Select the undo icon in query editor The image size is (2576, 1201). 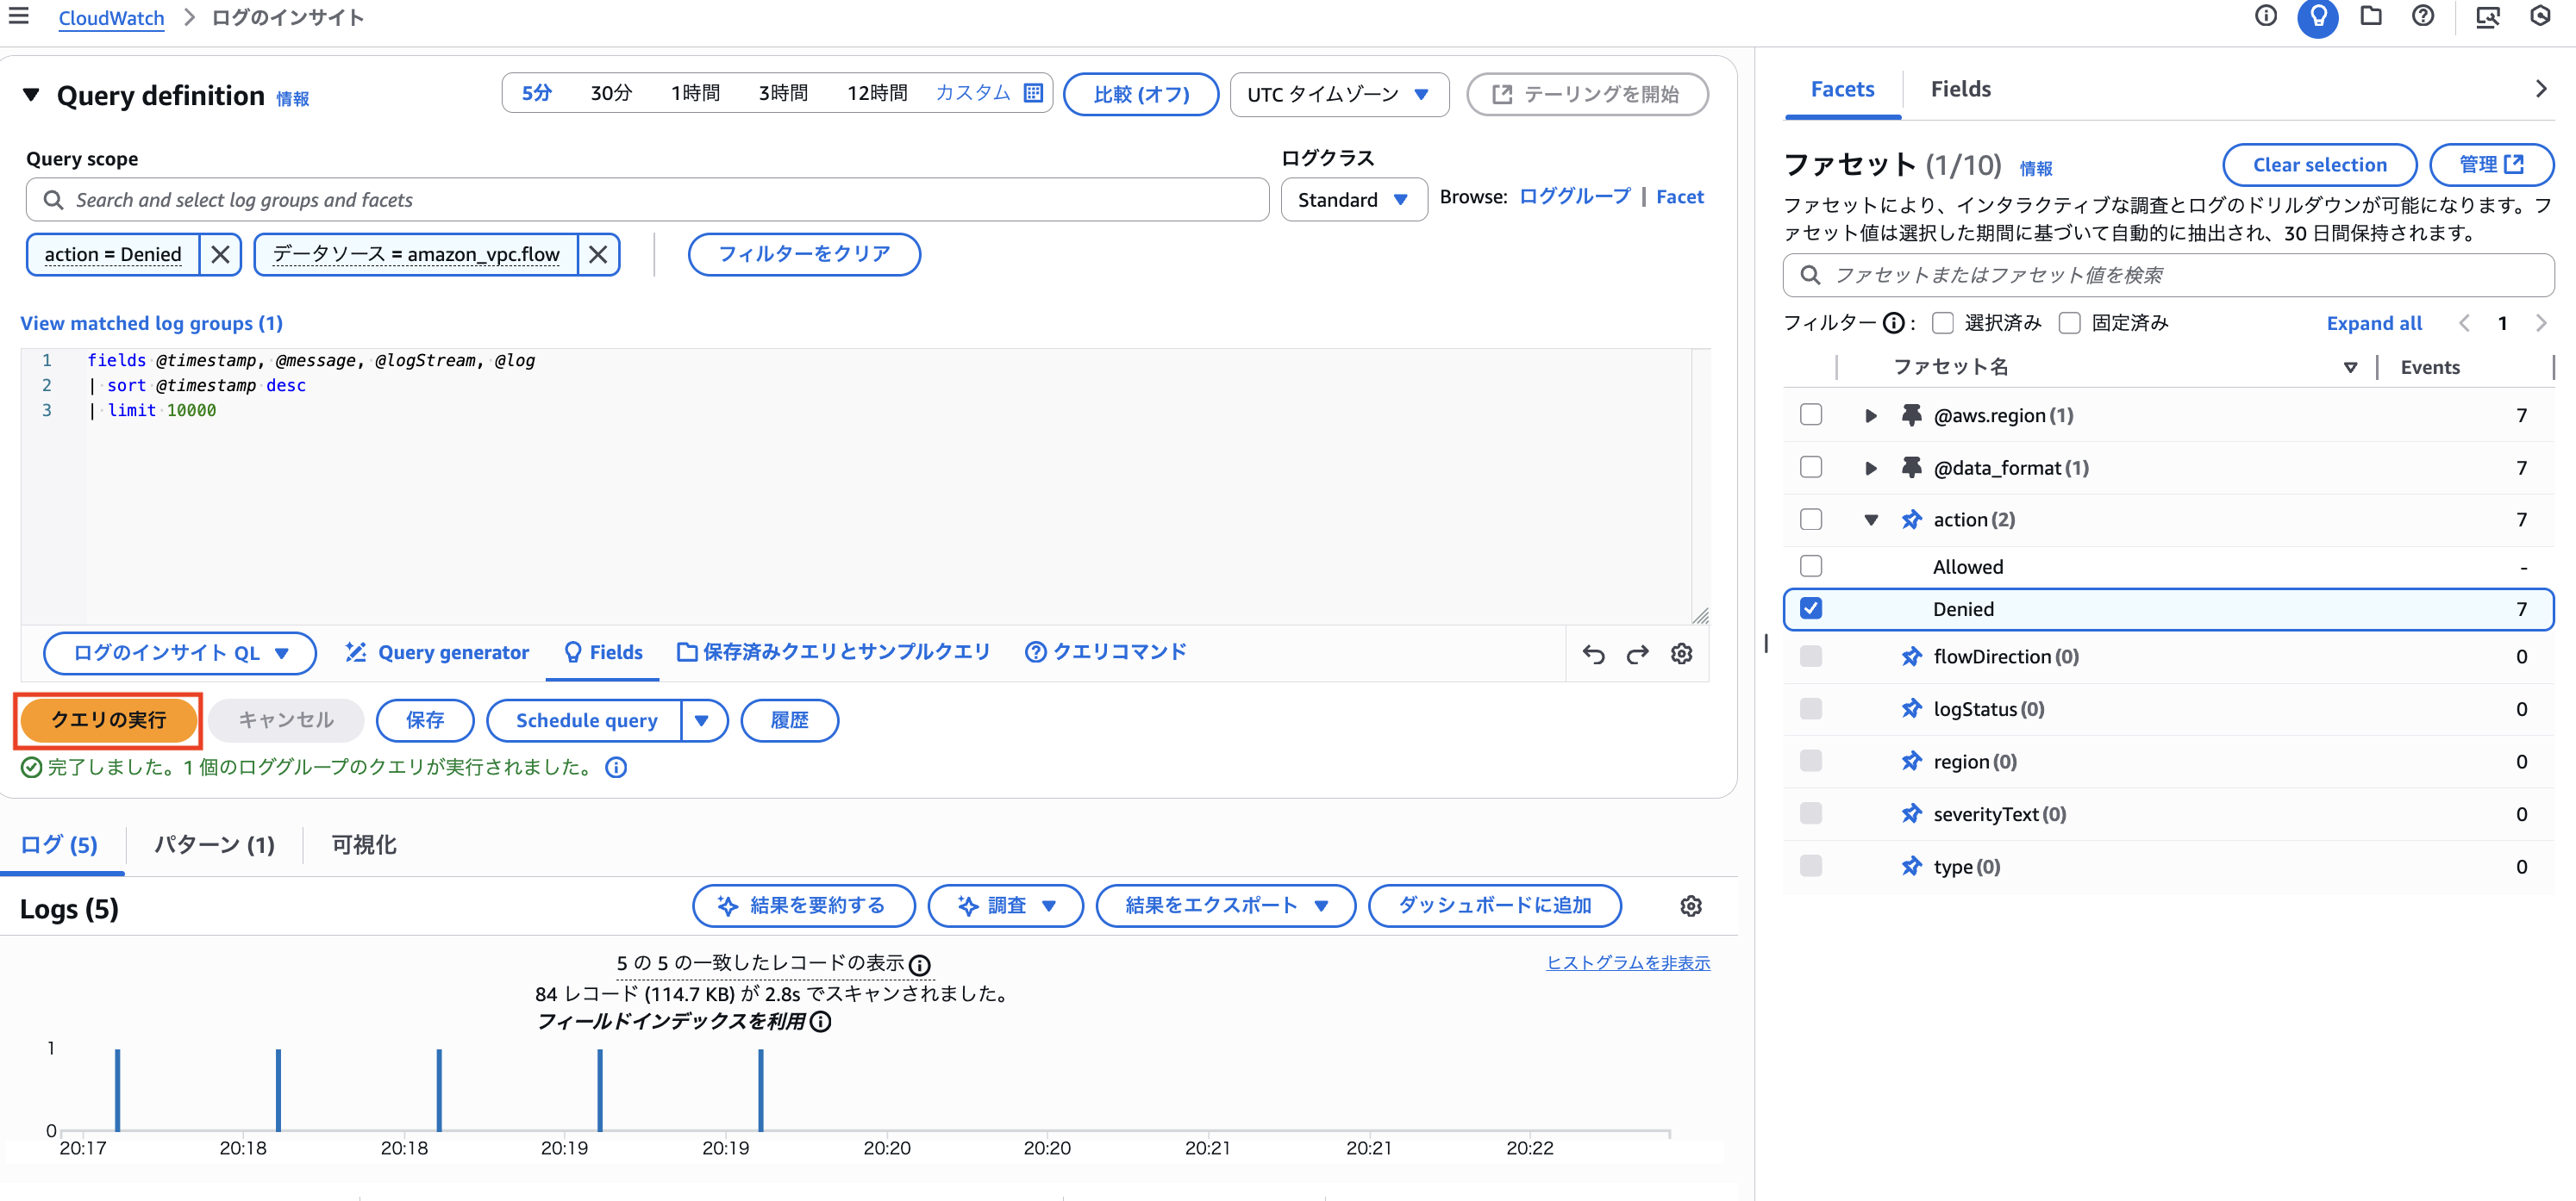coord(1595,653)
